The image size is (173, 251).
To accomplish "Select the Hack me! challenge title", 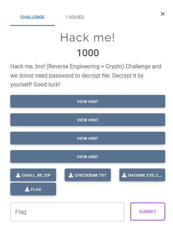I will pyautogui.click(x=87, y=38).
